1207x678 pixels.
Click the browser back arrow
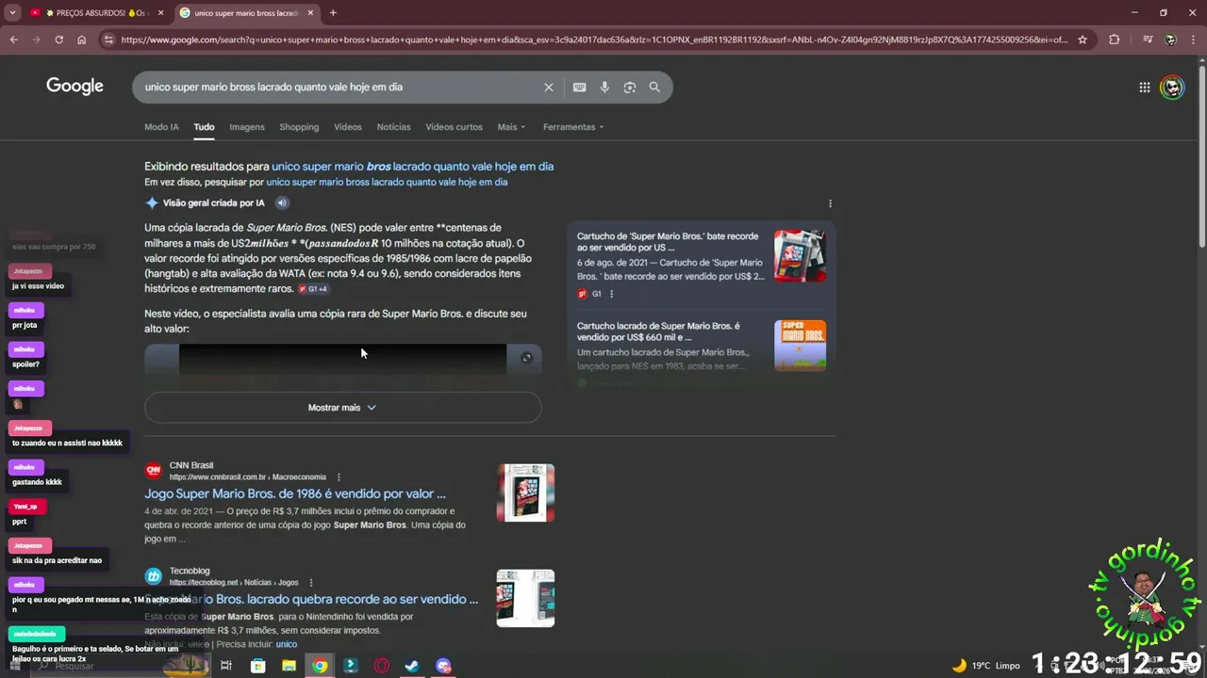[14, 40]
